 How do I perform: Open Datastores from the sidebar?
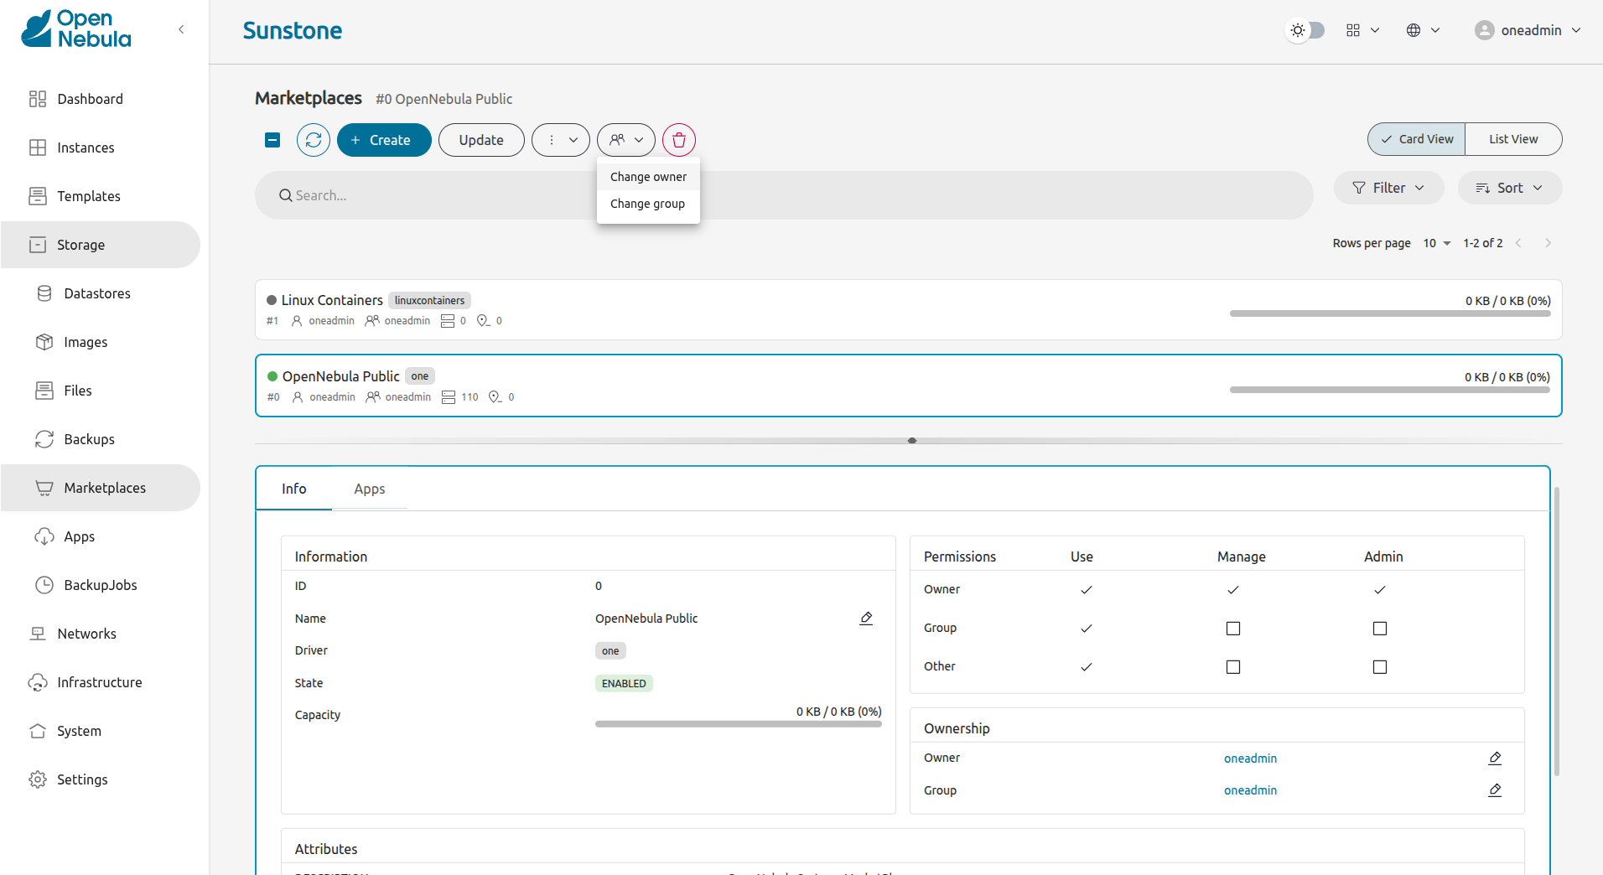pyautogui.click(x=97, y=293)
